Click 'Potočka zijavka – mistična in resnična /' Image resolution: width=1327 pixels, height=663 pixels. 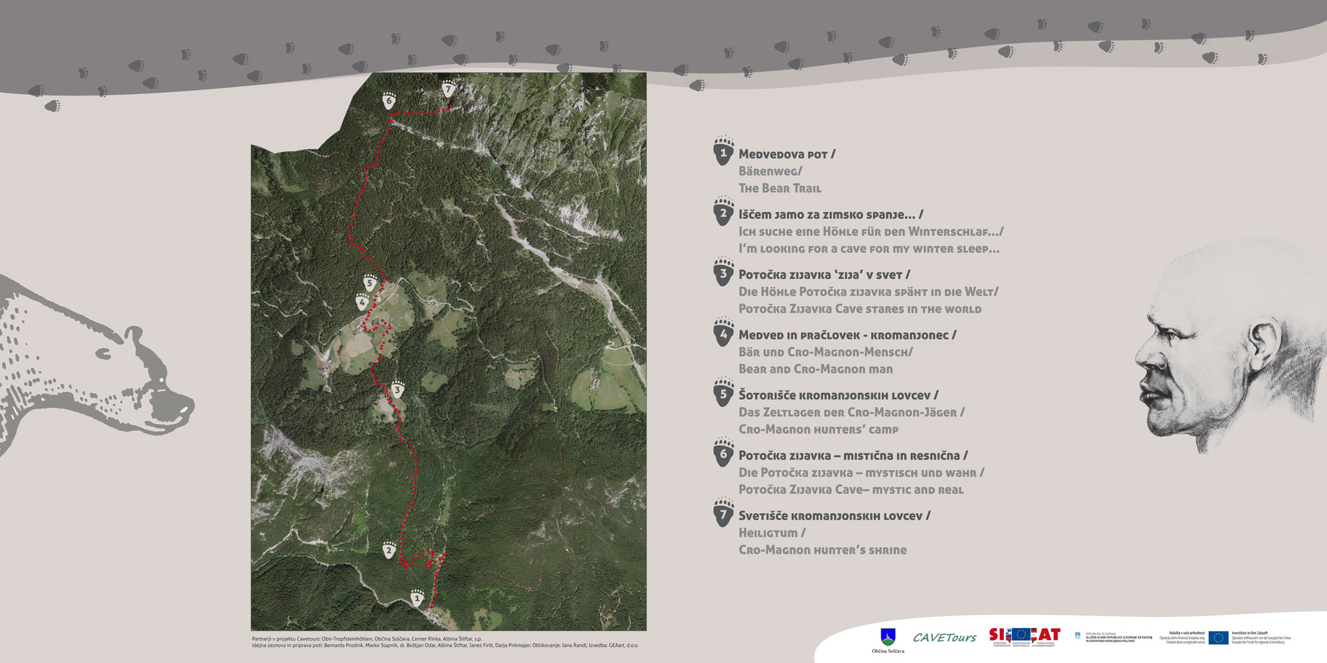[853, 456]
